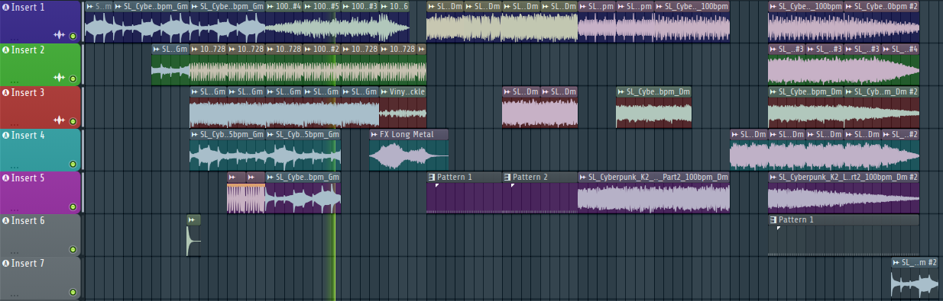The width and height of the screenshot is (943, 301).
Task: Click the circled A icon on Insert 6
Action: pos(5,221)
